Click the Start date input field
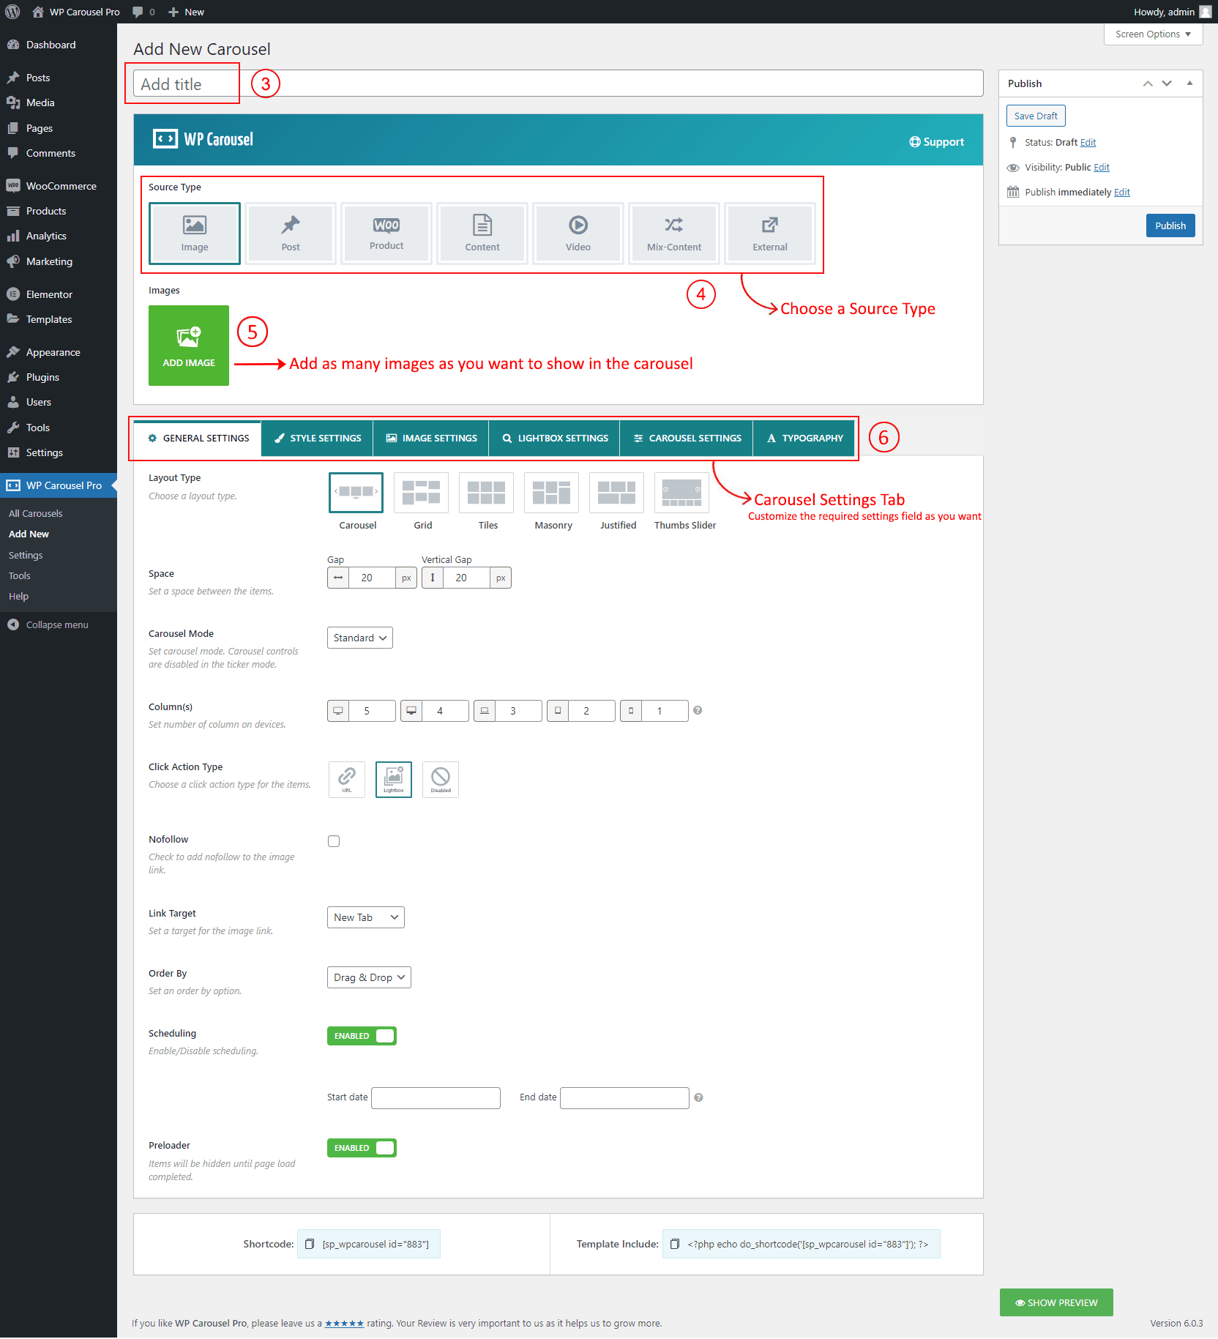 point(436,1097)
